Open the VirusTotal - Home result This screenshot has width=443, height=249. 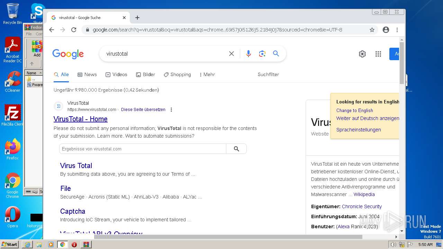click(x=81, y=119)
